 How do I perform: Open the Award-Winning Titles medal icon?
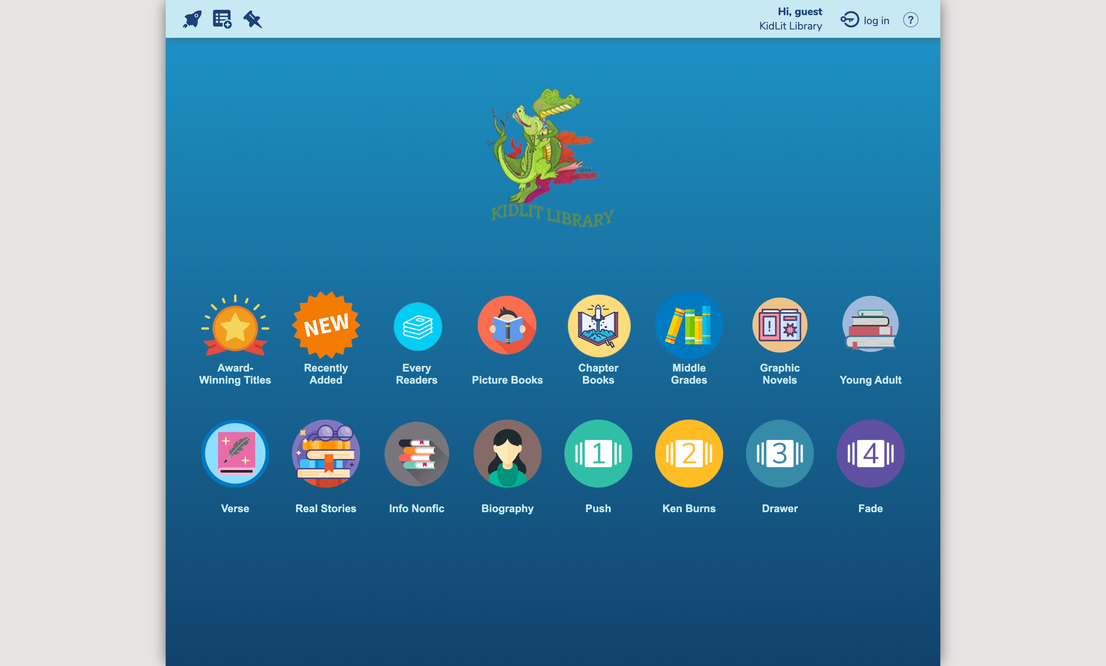point(235,325)
